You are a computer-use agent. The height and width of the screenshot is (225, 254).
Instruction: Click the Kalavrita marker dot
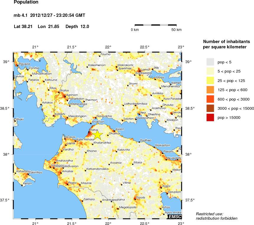116,152
